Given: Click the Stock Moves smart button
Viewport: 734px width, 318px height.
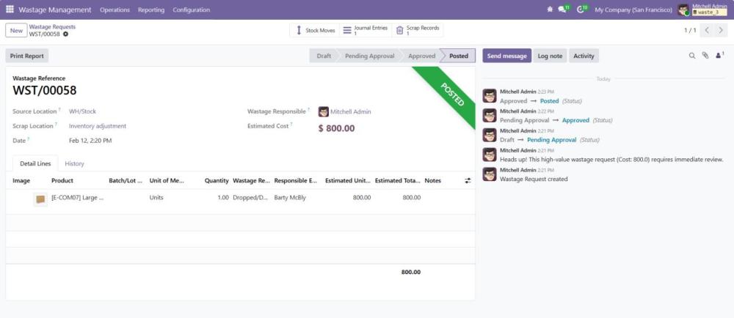Looking at the screenshot, I should (315, 30).
